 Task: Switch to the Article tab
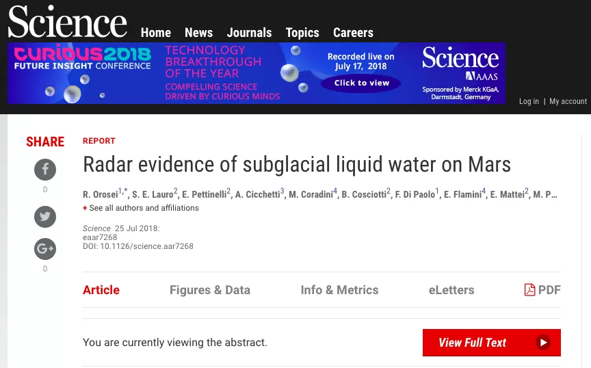(101, 290)
